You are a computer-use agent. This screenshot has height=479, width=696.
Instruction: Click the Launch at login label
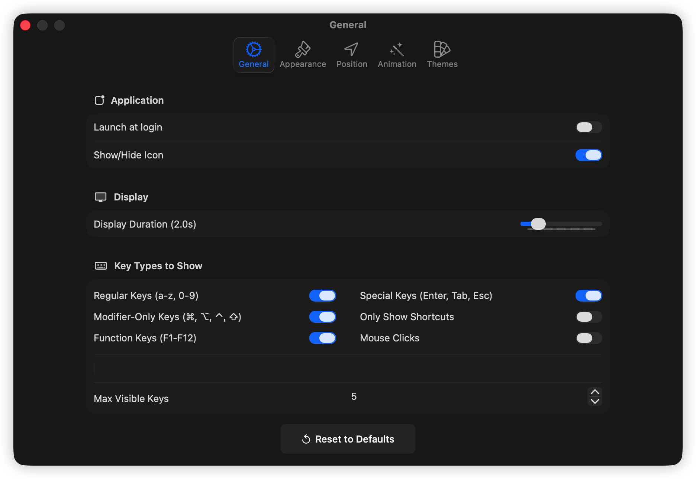(128, 127)
